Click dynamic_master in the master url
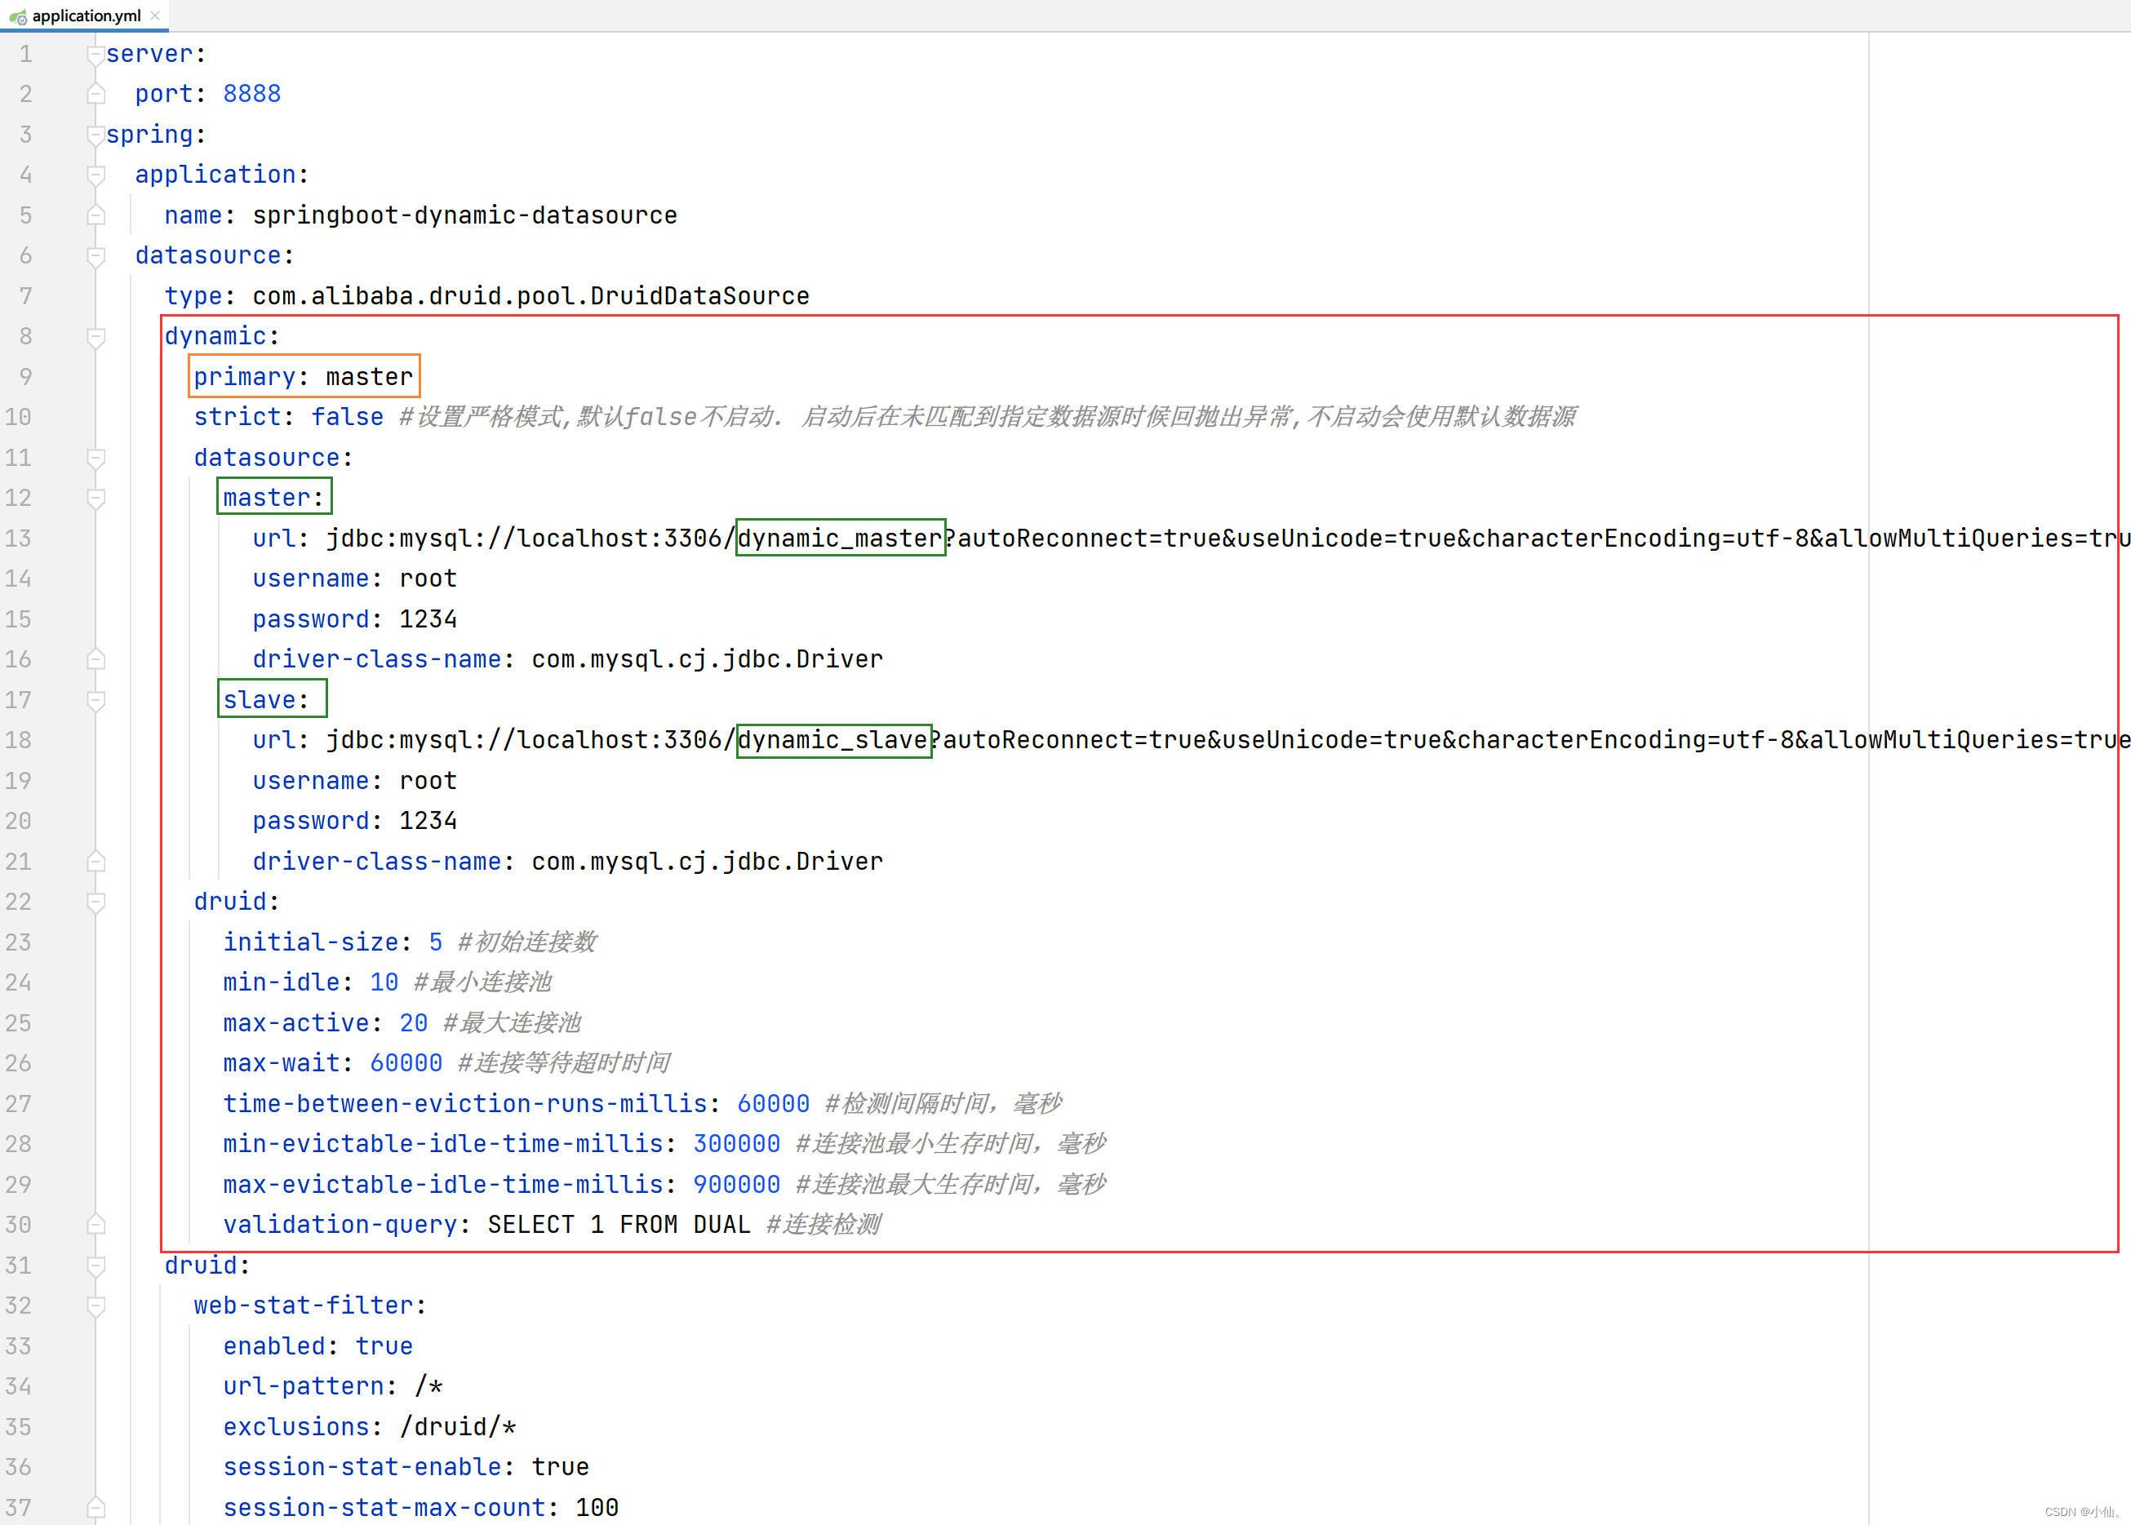The width and height of the screenshot is (2131, 1525). [x=841, y=538]
